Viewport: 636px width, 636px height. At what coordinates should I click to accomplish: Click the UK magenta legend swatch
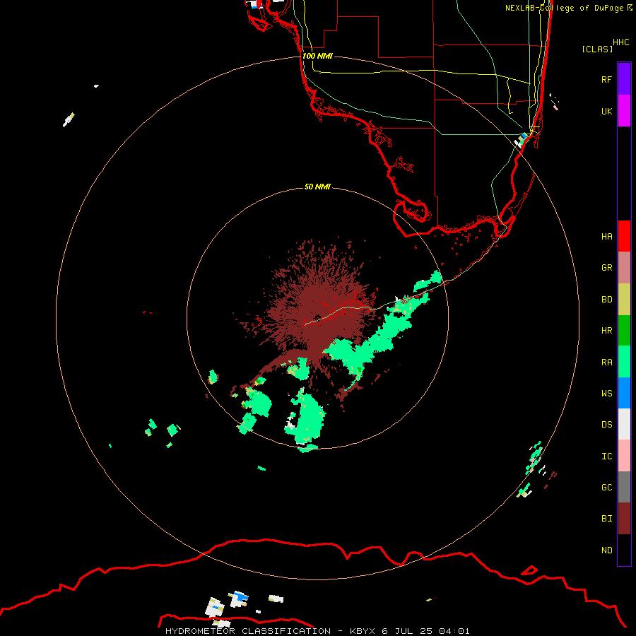(624, 111)
